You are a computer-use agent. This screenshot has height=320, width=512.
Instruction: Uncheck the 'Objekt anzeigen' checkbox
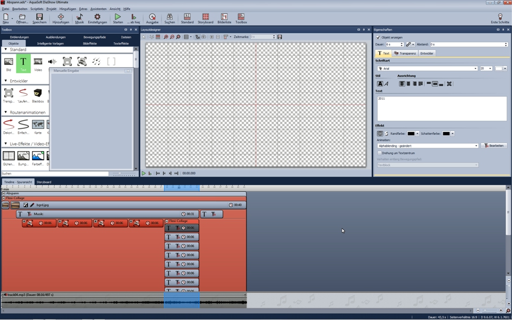tap(378, 37)
